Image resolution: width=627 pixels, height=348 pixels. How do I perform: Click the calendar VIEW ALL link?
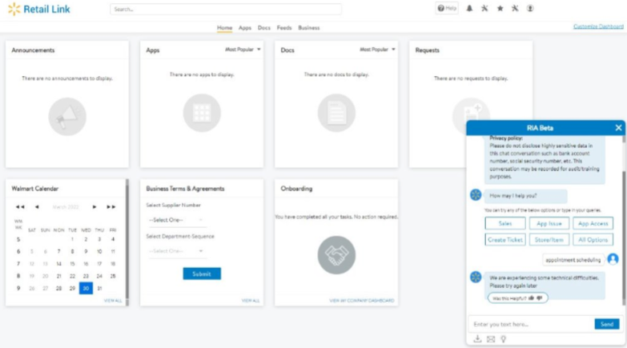click(x=113, y=301)
